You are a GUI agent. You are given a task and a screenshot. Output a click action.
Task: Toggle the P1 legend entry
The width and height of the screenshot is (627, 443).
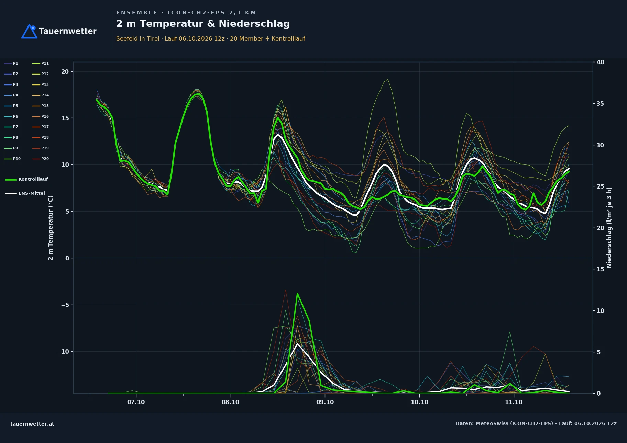pos(11,63)
